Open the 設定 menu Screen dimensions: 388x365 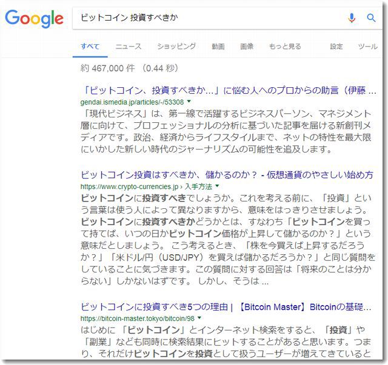[336, 47]
